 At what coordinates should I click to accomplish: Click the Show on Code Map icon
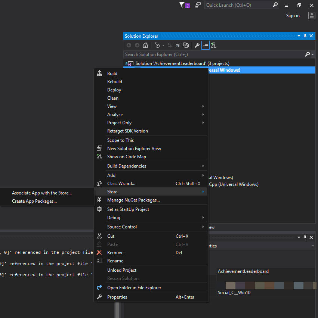click(x=99, y=156)
